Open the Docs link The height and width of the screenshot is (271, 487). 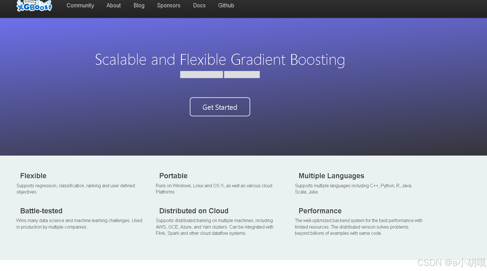(x=199, y=5)
